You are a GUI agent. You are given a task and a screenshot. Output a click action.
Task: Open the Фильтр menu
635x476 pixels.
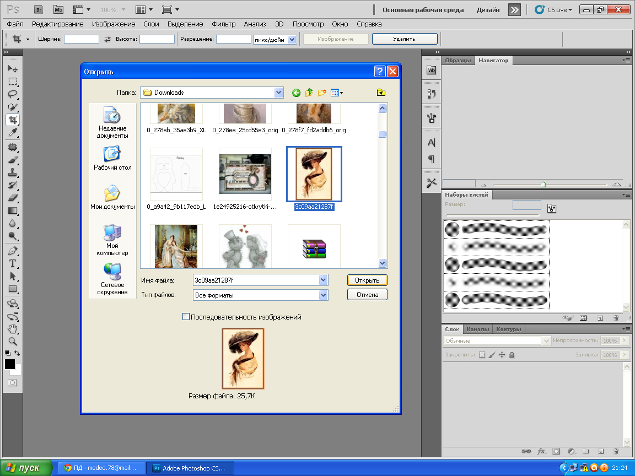point(223,24)
